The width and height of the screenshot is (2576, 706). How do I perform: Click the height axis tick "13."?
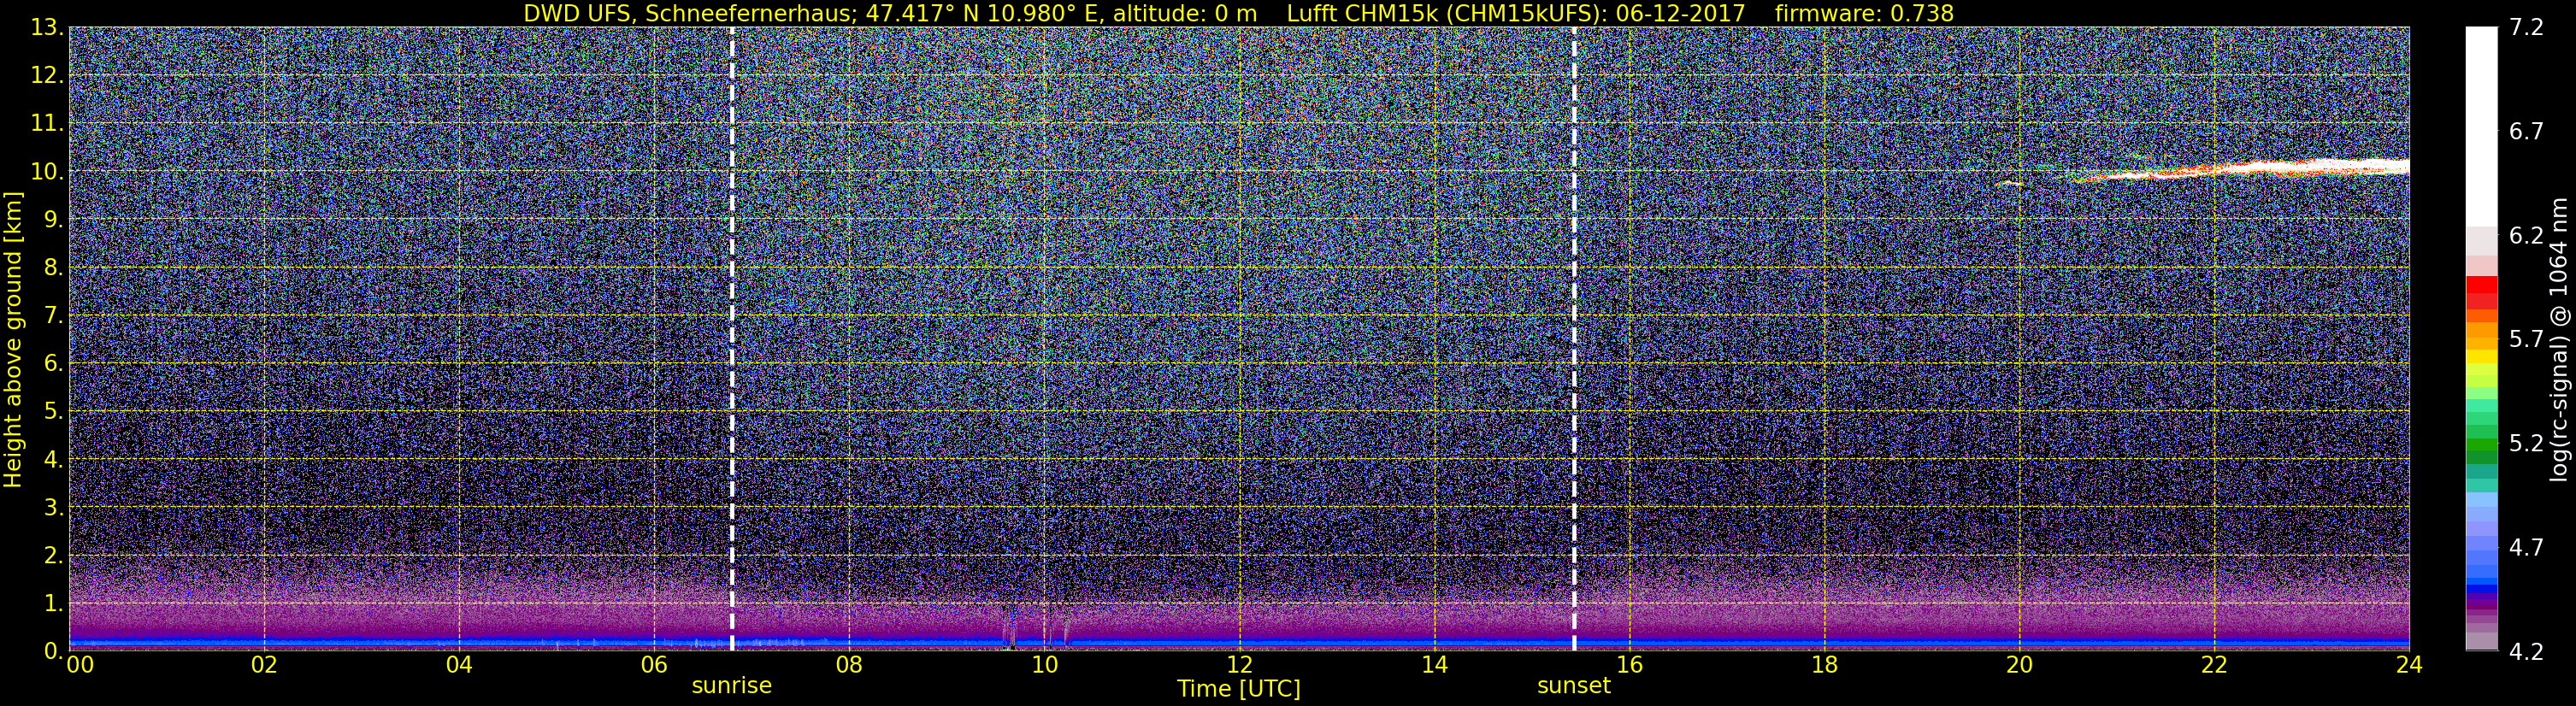pos(47,28)
